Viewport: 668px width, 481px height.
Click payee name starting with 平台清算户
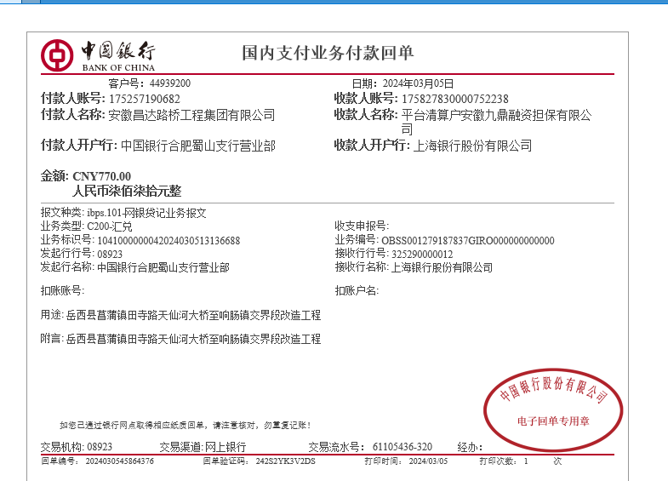[x=496, y=116]
